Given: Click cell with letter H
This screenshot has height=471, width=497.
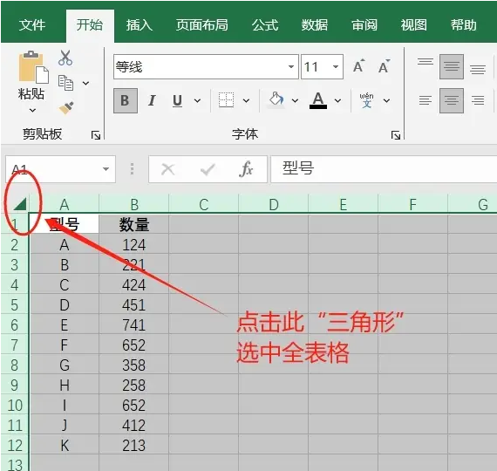Looking at the screenshot, I should click(x=65, y=385).
